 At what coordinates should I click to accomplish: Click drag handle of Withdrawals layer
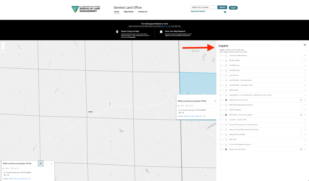[x=221, y=90]
